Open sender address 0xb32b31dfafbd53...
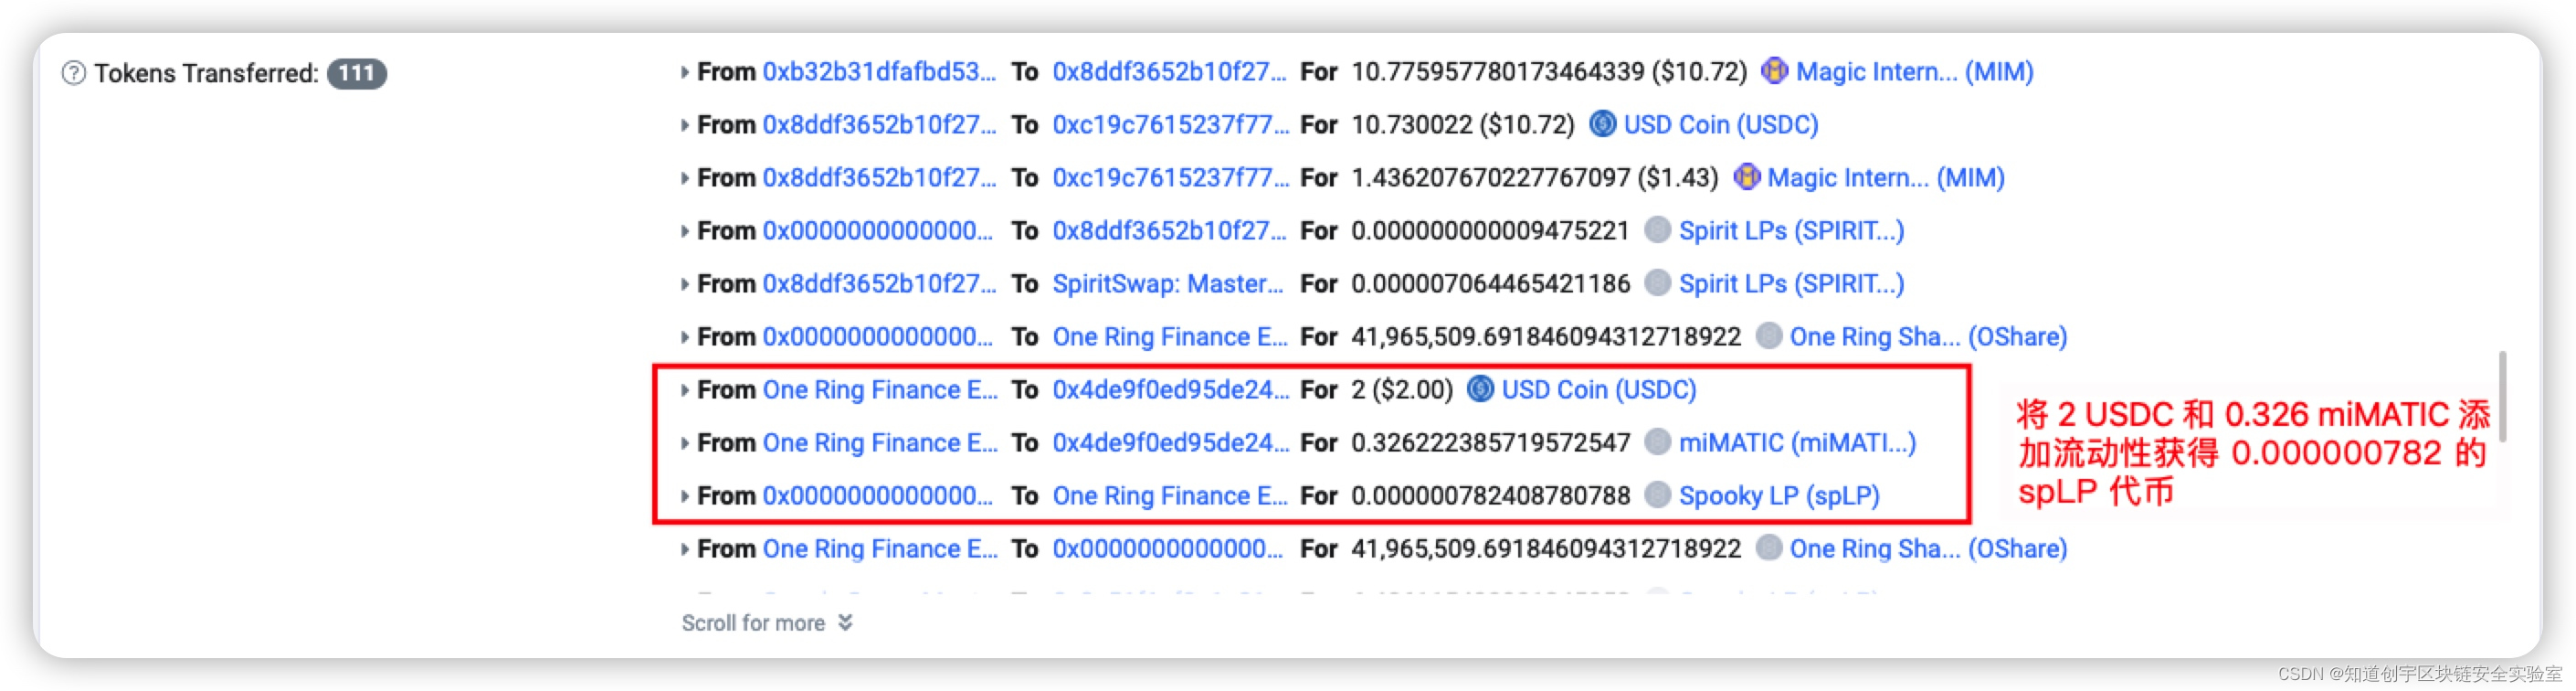Viewport: 2576px width, 691px height. [879, 72]
